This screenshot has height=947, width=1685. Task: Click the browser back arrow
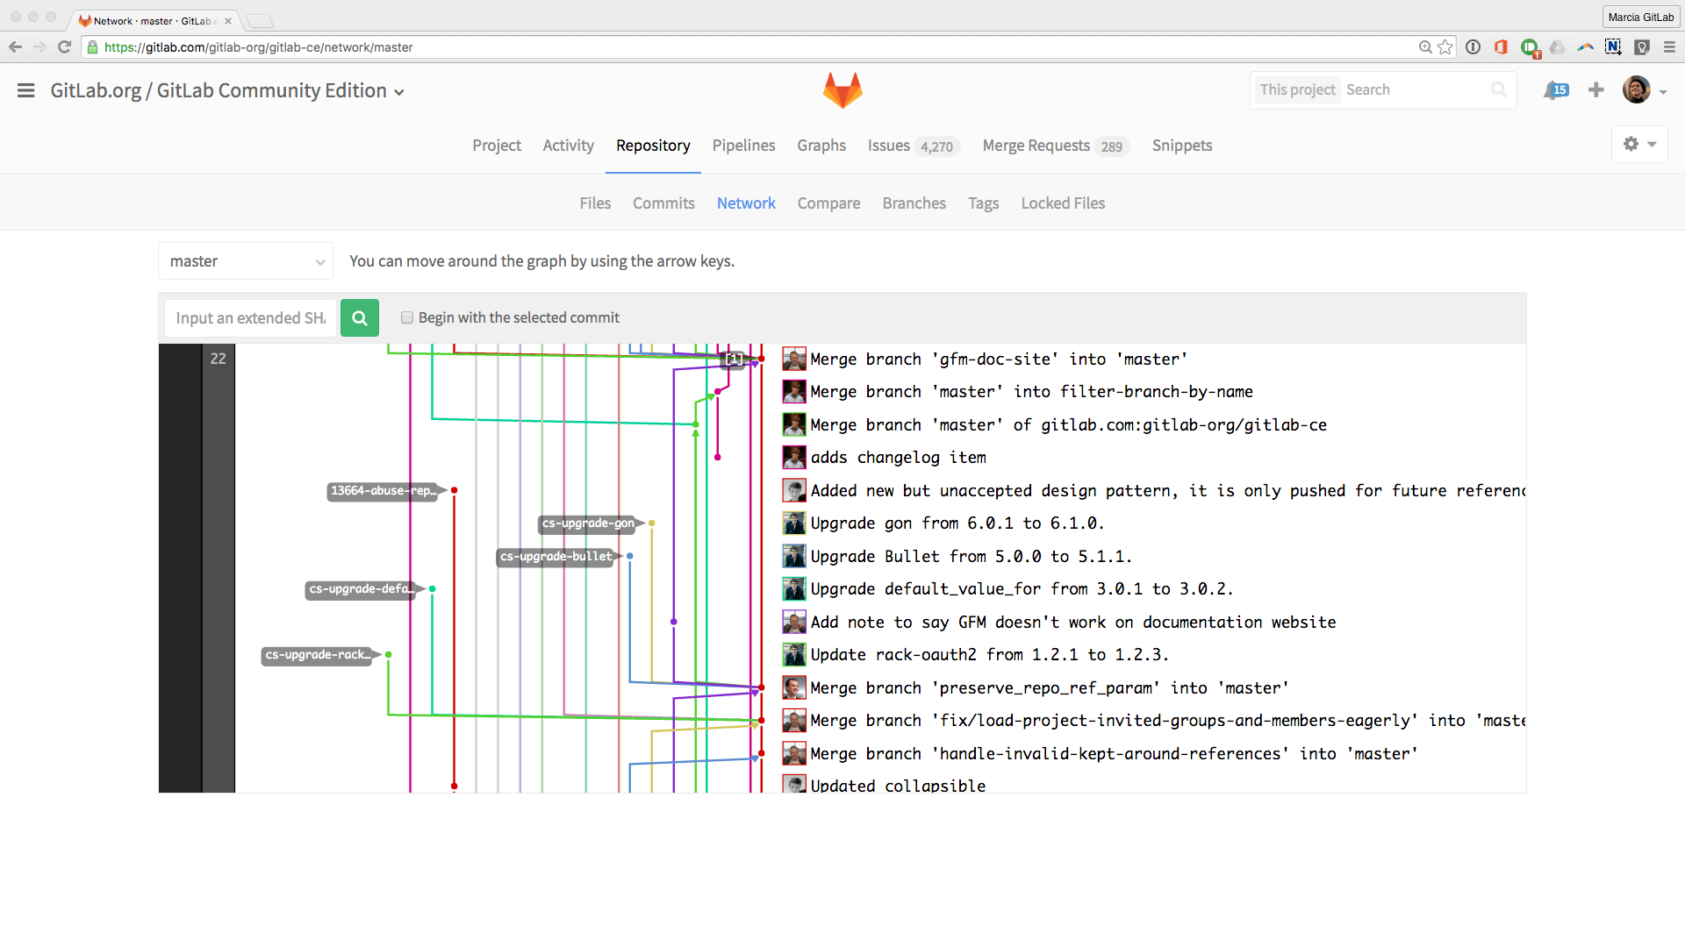click(x=15, y=47)
